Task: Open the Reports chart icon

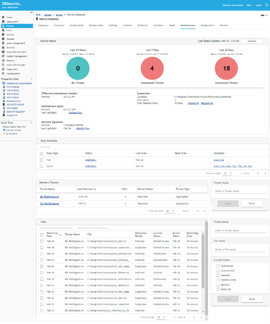Action: click(3, 61)
